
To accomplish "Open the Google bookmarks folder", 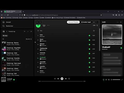I will pos(9,18).
